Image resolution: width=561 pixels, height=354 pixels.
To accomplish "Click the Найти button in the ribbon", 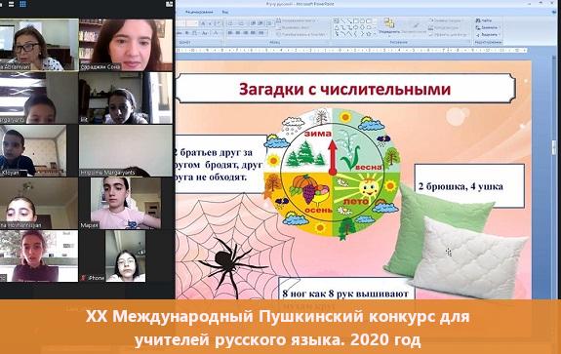I will click(484, 20).
